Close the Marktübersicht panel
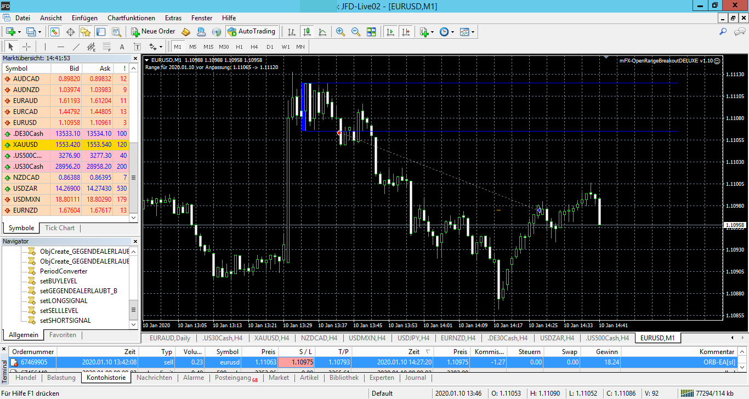 (135, 58)
